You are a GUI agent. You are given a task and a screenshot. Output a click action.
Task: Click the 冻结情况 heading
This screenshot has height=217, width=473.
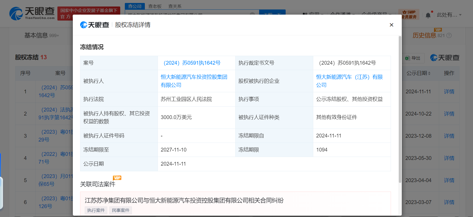[x=92, y=47]
